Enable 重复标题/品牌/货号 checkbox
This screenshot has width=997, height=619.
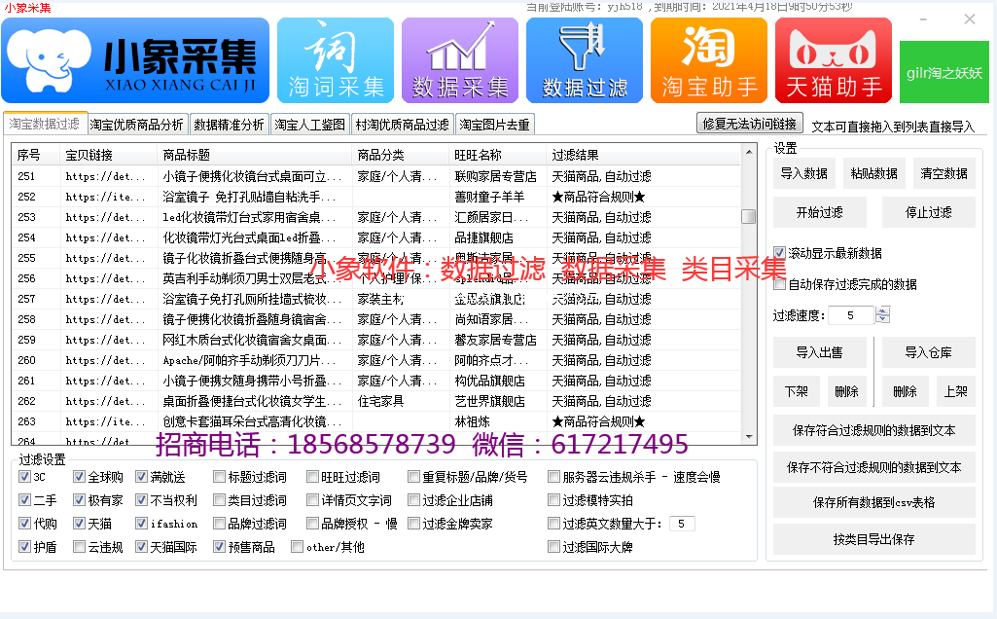tap(414, 477)
